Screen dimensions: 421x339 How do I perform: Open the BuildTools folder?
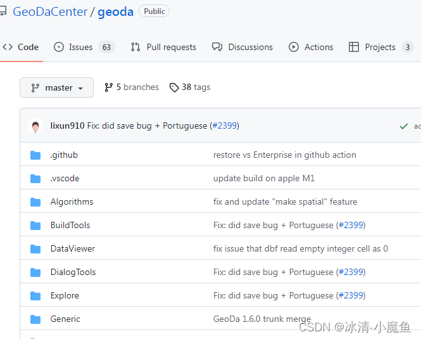[x=70, y=225]
